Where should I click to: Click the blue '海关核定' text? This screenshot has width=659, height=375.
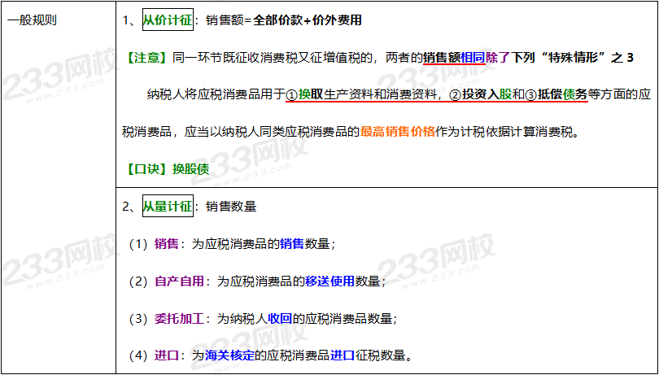229,355
